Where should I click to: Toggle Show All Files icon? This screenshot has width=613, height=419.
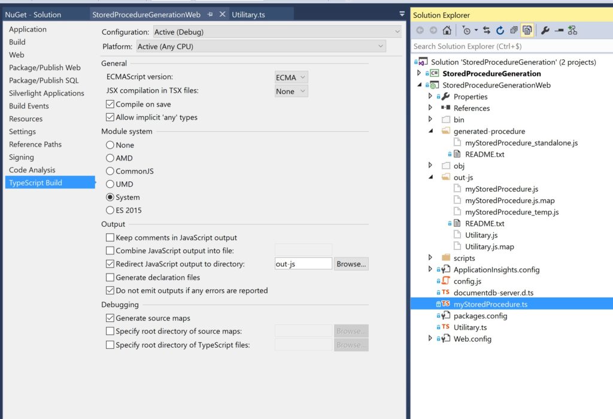[527, 30]
